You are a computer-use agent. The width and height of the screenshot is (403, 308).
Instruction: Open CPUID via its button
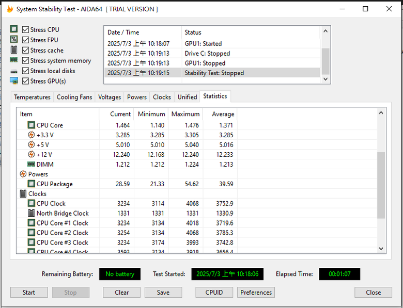point(214,293)
